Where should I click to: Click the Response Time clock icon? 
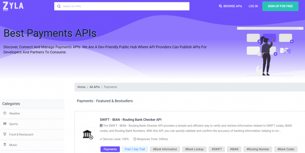(135, 139)
